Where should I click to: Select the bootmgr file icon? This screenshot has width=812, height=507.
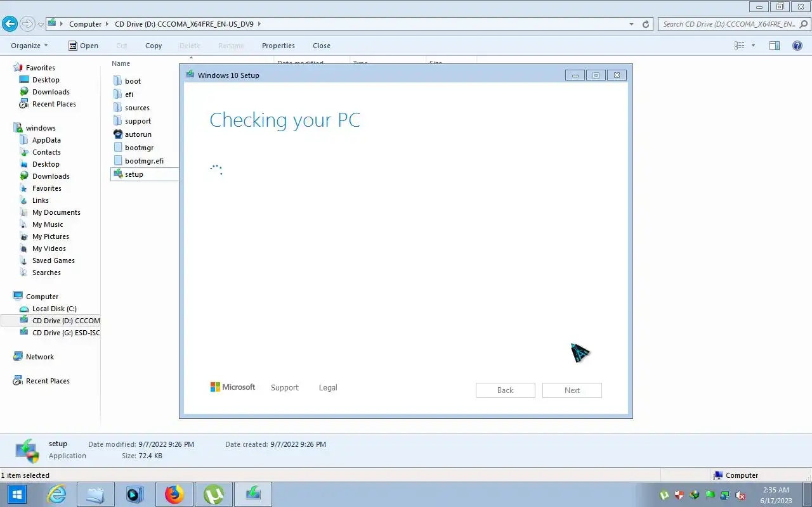coord(118,148)
